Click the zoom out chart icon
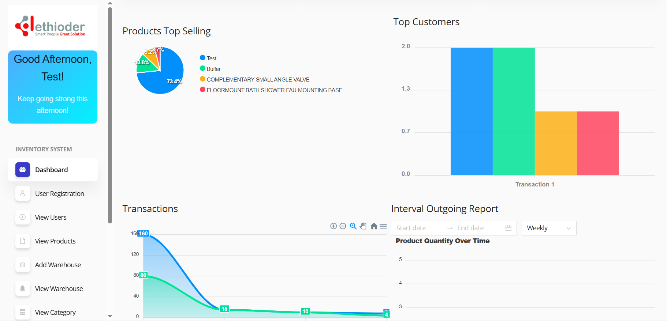 (343, 226)
